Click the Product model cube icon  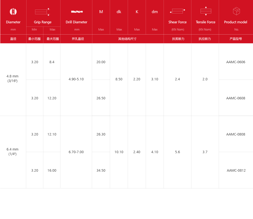236,11
